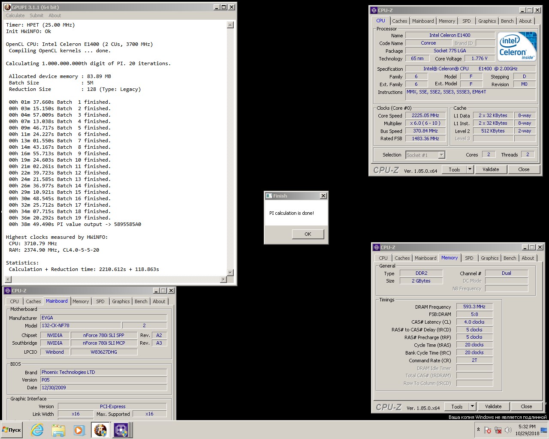The height and width of the screenshot is (439, 549).
Task: Open Graphics tab in CPU-Z Memory window
Action: tap(490, 258)
